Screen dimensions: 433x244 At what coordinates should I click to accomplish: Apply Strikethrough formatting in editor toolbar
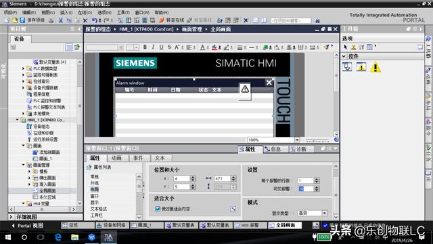pyautogui.click(x=169, y=47)
